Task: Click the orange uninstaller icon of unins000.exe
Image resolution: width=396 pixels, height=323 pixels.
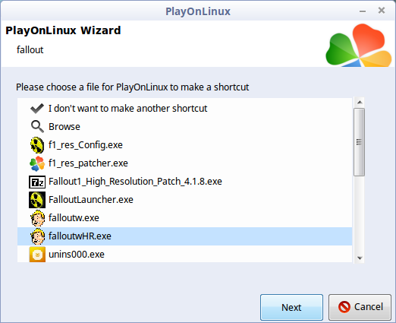Action: (37, 255)
